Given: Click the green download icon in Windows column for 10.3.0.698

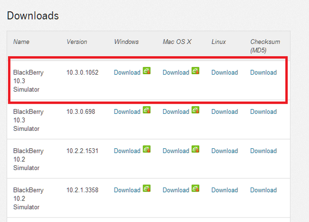Looking at the screenshot, I should tap(147, 110).
